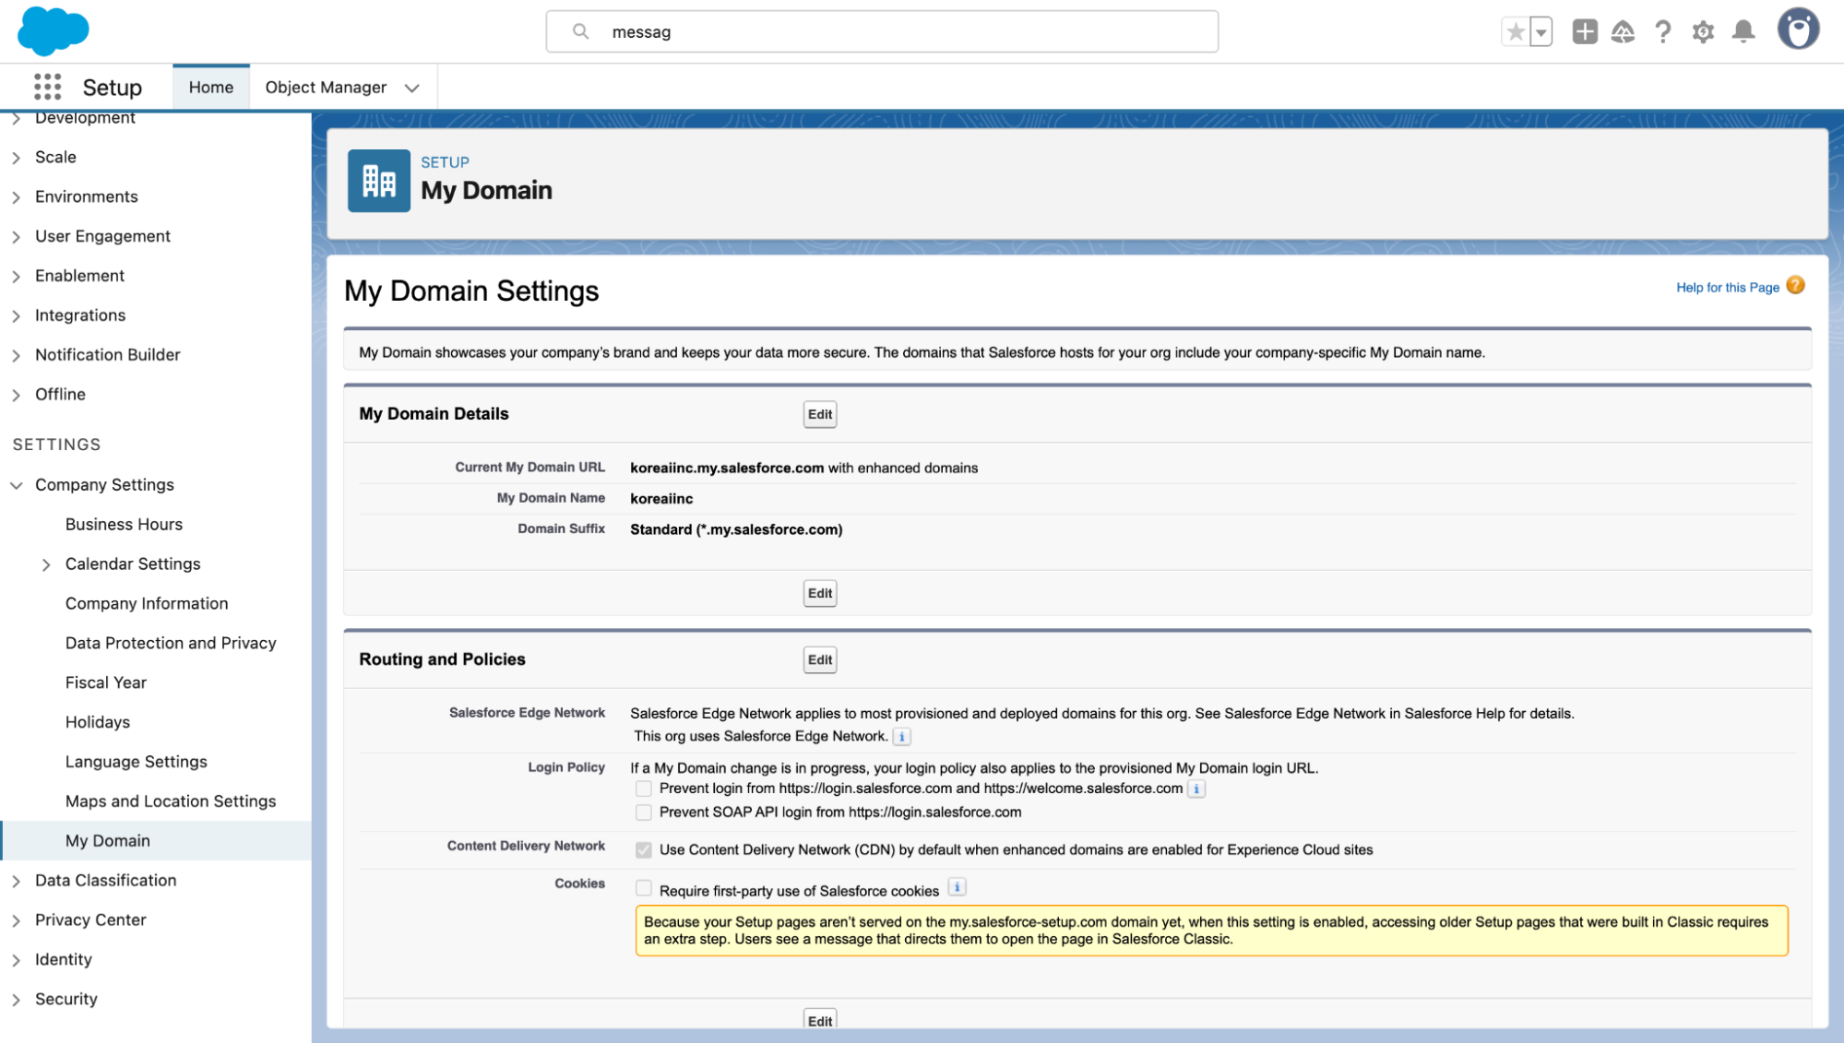Click the Setup app title
This screenshot has height=1044, width=1844.
113,88
